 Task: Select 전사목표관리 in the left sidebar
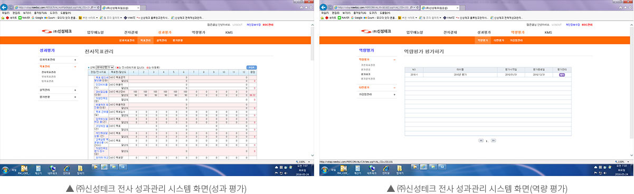tap(49, 72)
